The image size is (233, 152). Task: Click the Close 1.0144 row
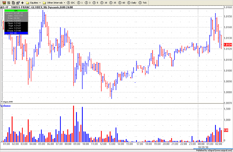click(x=16, y=30)
